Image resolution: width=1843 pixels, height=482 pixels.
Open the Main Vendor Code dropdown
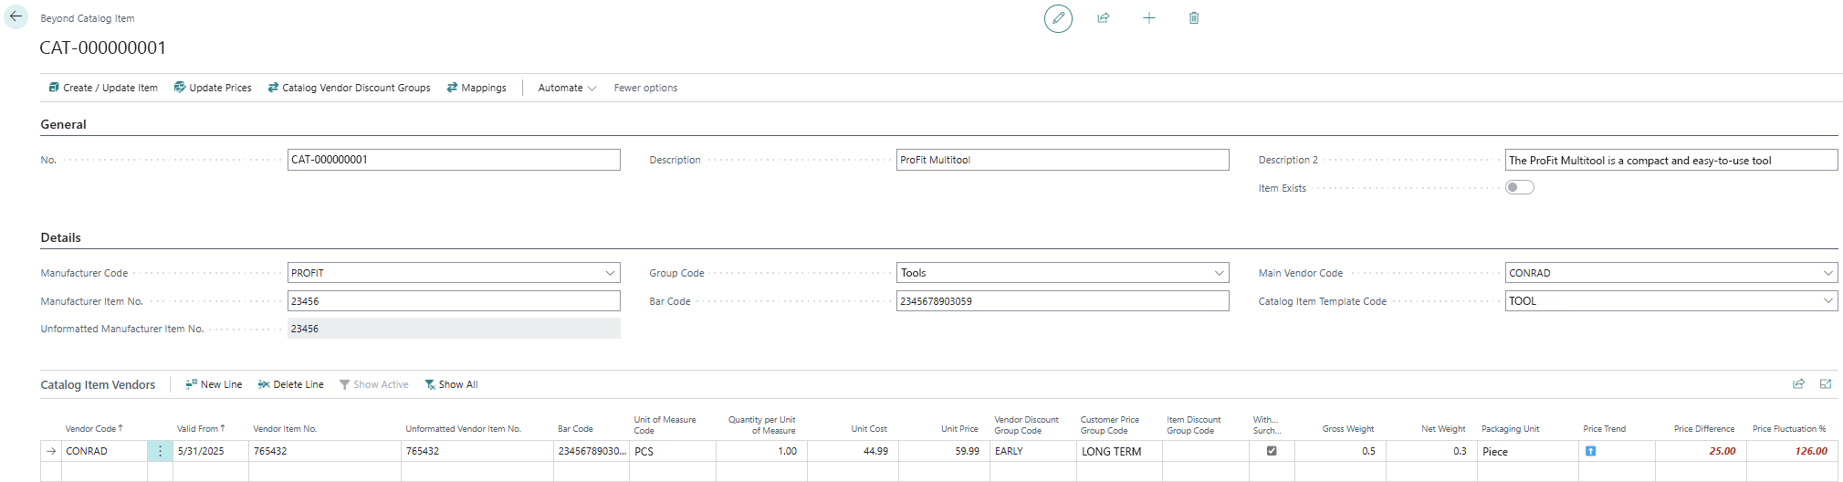pyautogui.click(x=1827, y=273)
